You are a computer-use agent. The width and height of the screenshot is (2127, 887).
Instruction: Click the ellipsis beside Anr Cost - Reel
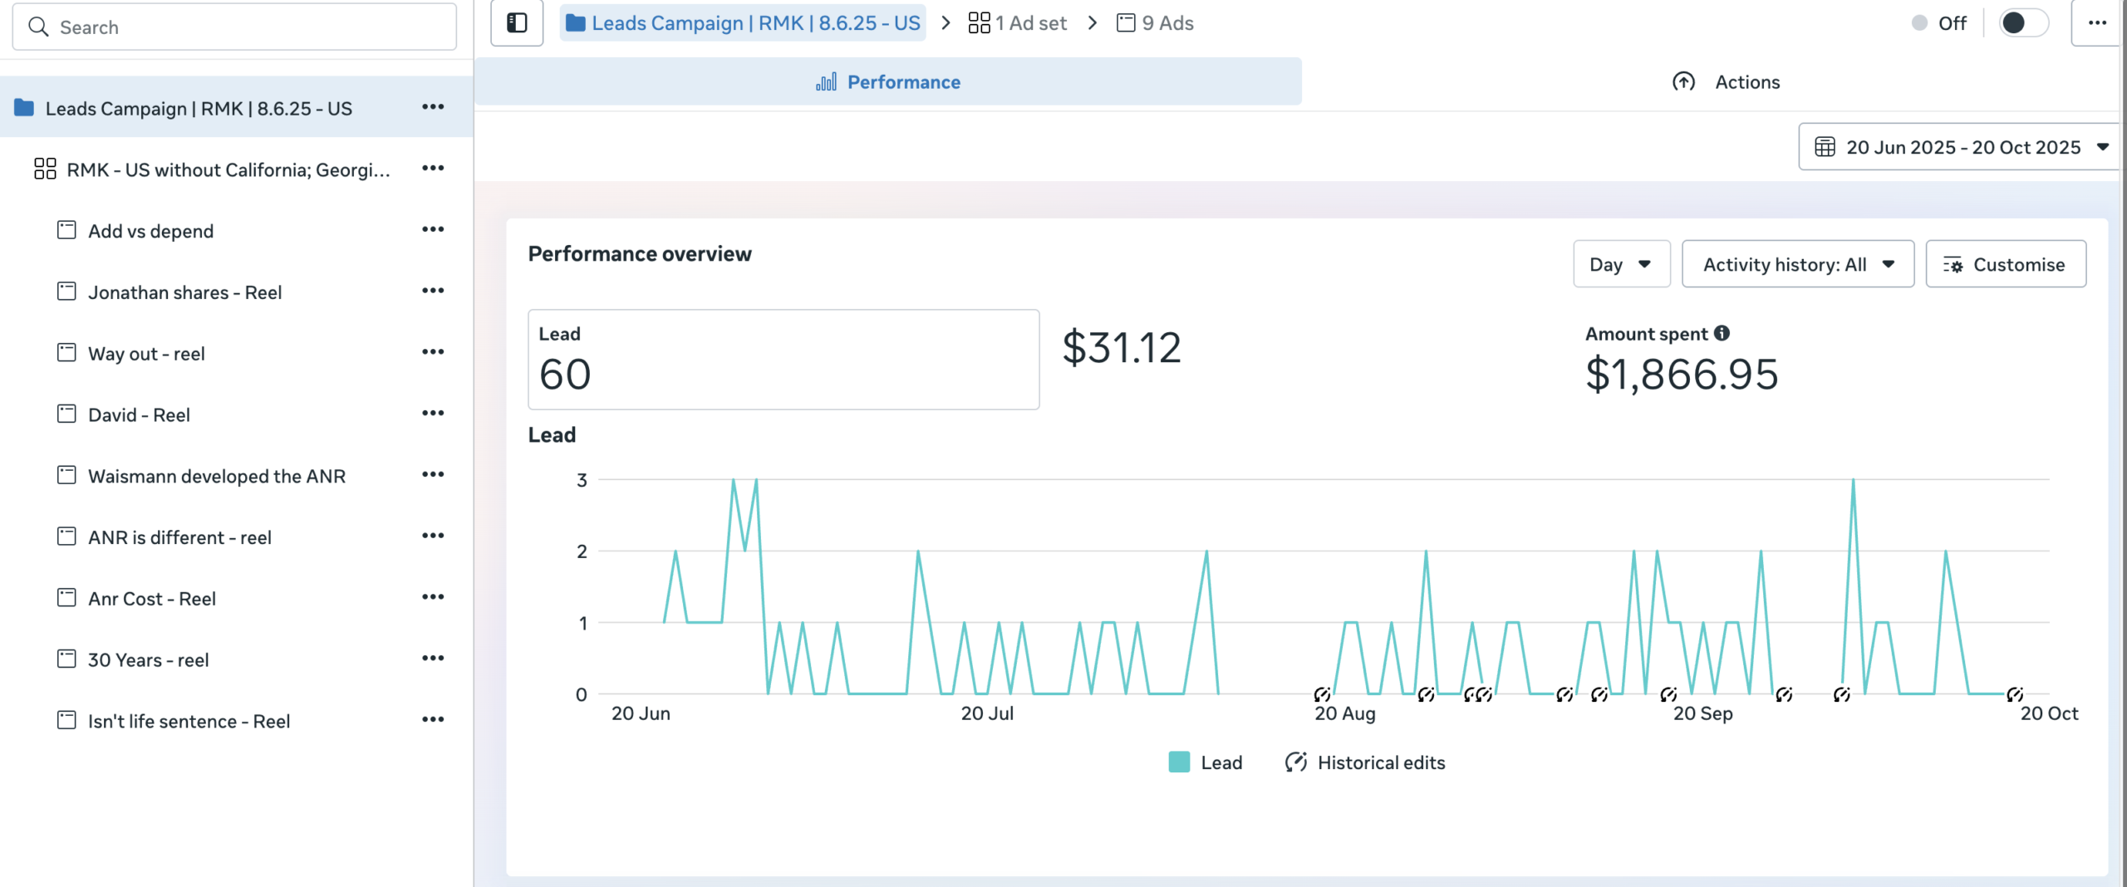click(x=433, y=597)
